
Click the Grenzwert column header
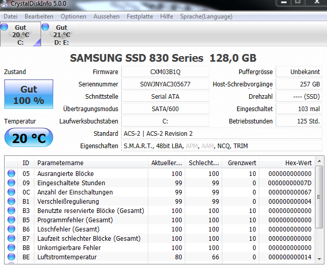coord(241,163)
